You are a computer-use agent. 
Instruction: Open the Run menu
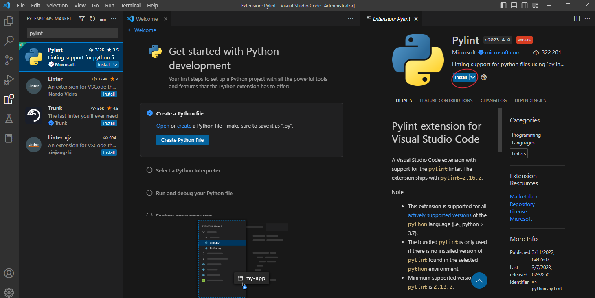click(110, 5)
